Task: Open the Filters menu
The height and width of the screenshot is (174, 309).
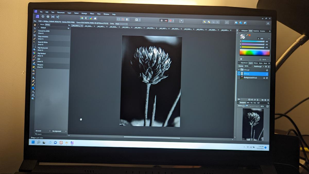Action: (92, 13)
